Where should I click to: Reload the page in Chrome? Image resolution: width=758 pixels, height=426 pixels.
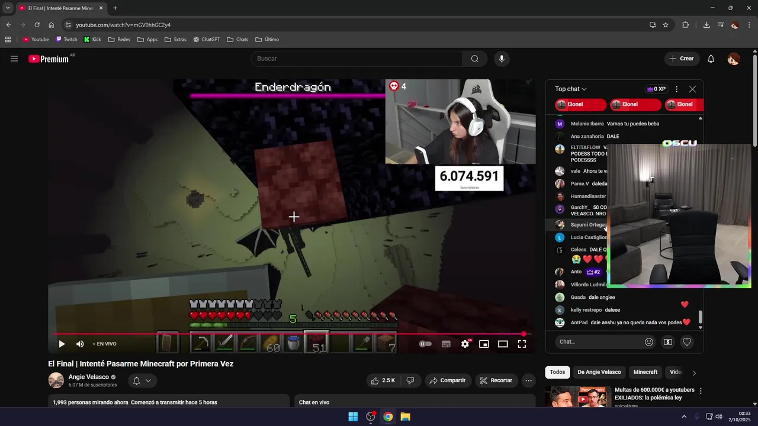[37, 25]
